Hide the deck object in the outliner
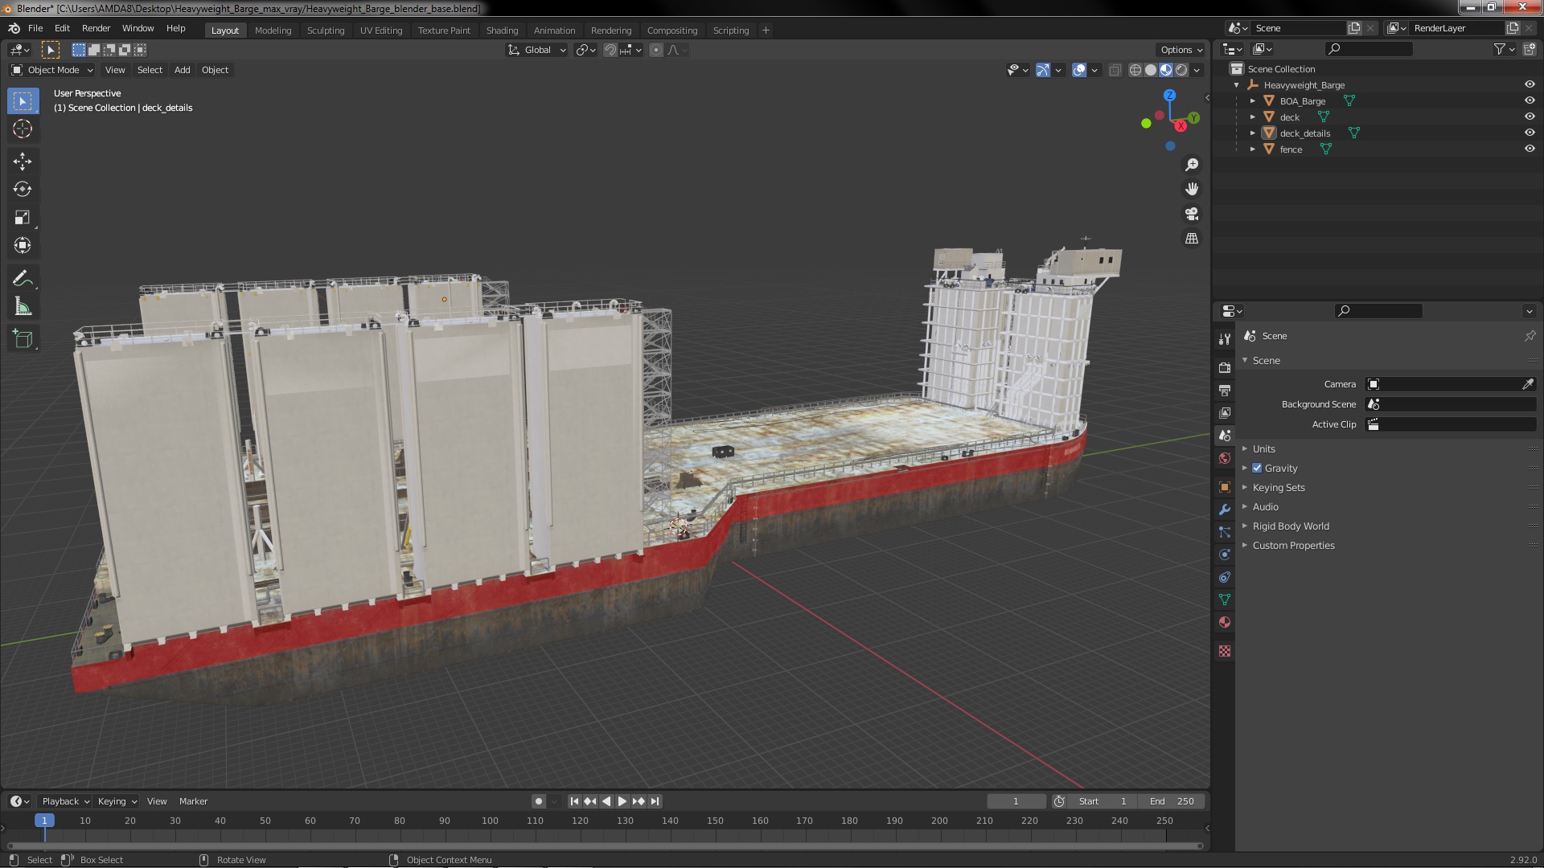This screenshot has width=1544, height=868. (x=1530, y=117)
